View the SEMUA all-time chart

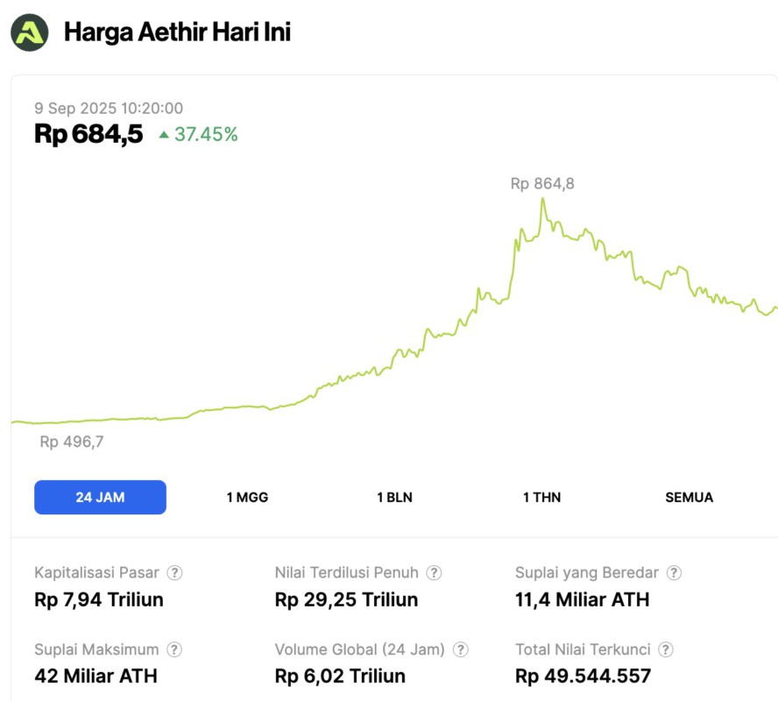click(x=689, y=497)
